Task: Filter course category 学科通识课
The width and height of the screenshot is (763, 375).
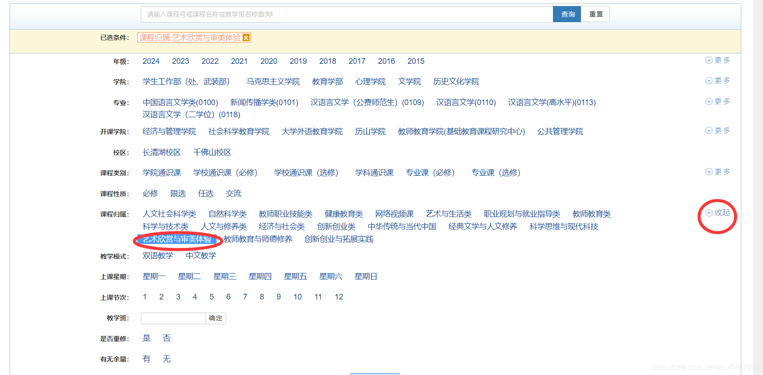Action: pyautogui.click(x=374, y=173)
